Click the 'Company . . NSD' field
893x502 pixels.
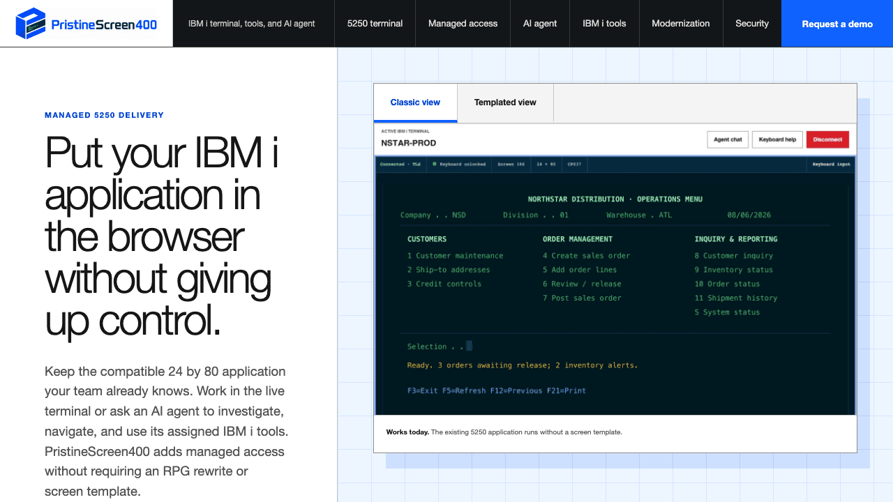[433, 215]
